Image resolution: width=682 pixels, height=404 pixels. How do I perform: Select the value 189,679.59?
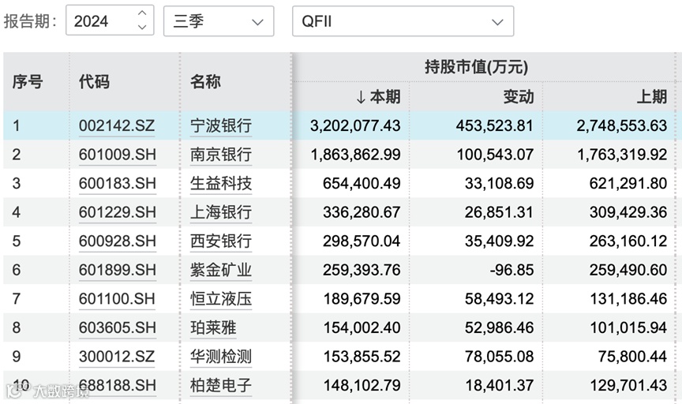362,299
